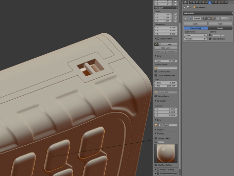Click the matcap sphere preview thumbnail
234x176 pixels.
pos(166,153)
